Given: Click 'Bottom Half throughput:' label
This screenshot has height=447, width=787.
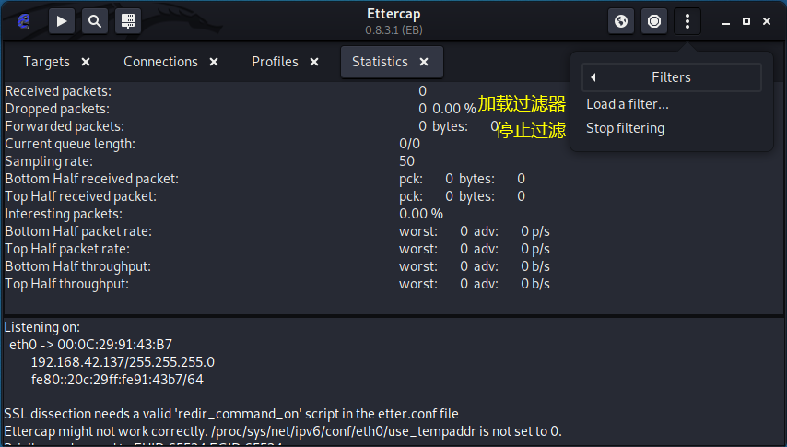Looking at the screenshot, I should (77, 266).
